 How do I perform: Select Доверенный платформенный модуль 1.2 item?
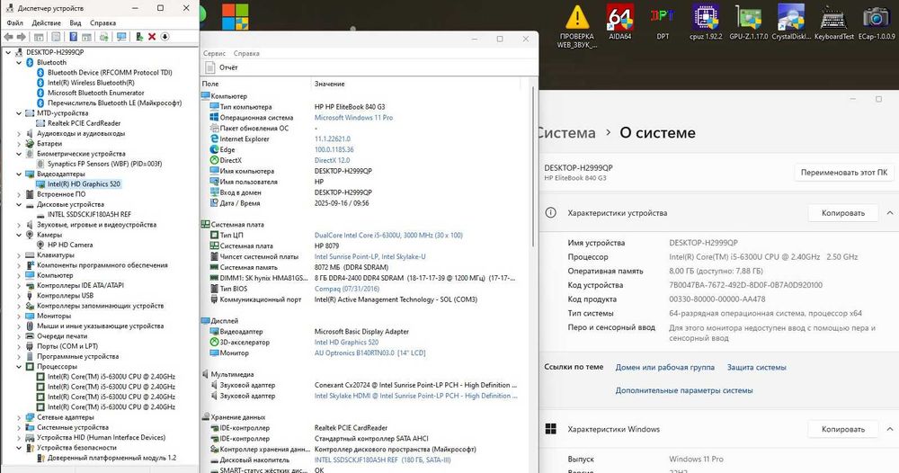pos(111,458)
